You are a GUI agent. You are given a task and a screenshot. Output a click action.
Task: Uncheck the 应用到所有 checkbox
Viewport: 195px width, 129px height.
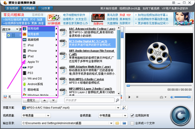(132, 116)
